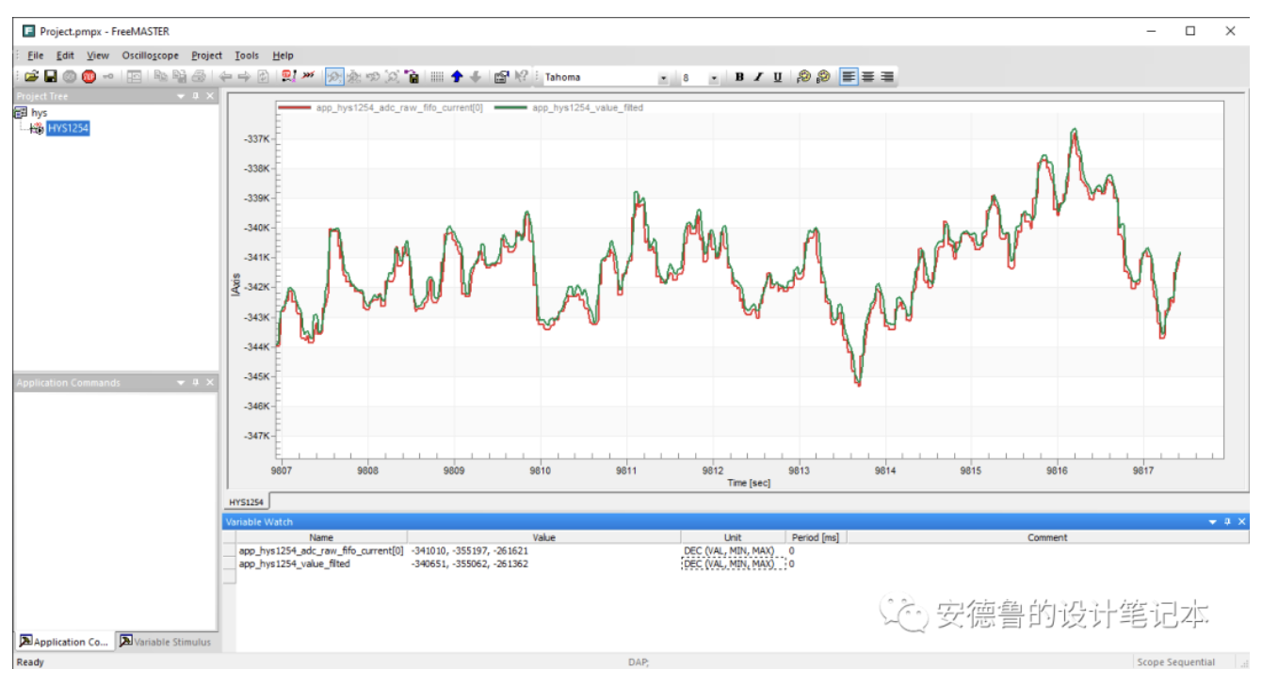Select the hys root node in Project Tree

tap(39, 113)
